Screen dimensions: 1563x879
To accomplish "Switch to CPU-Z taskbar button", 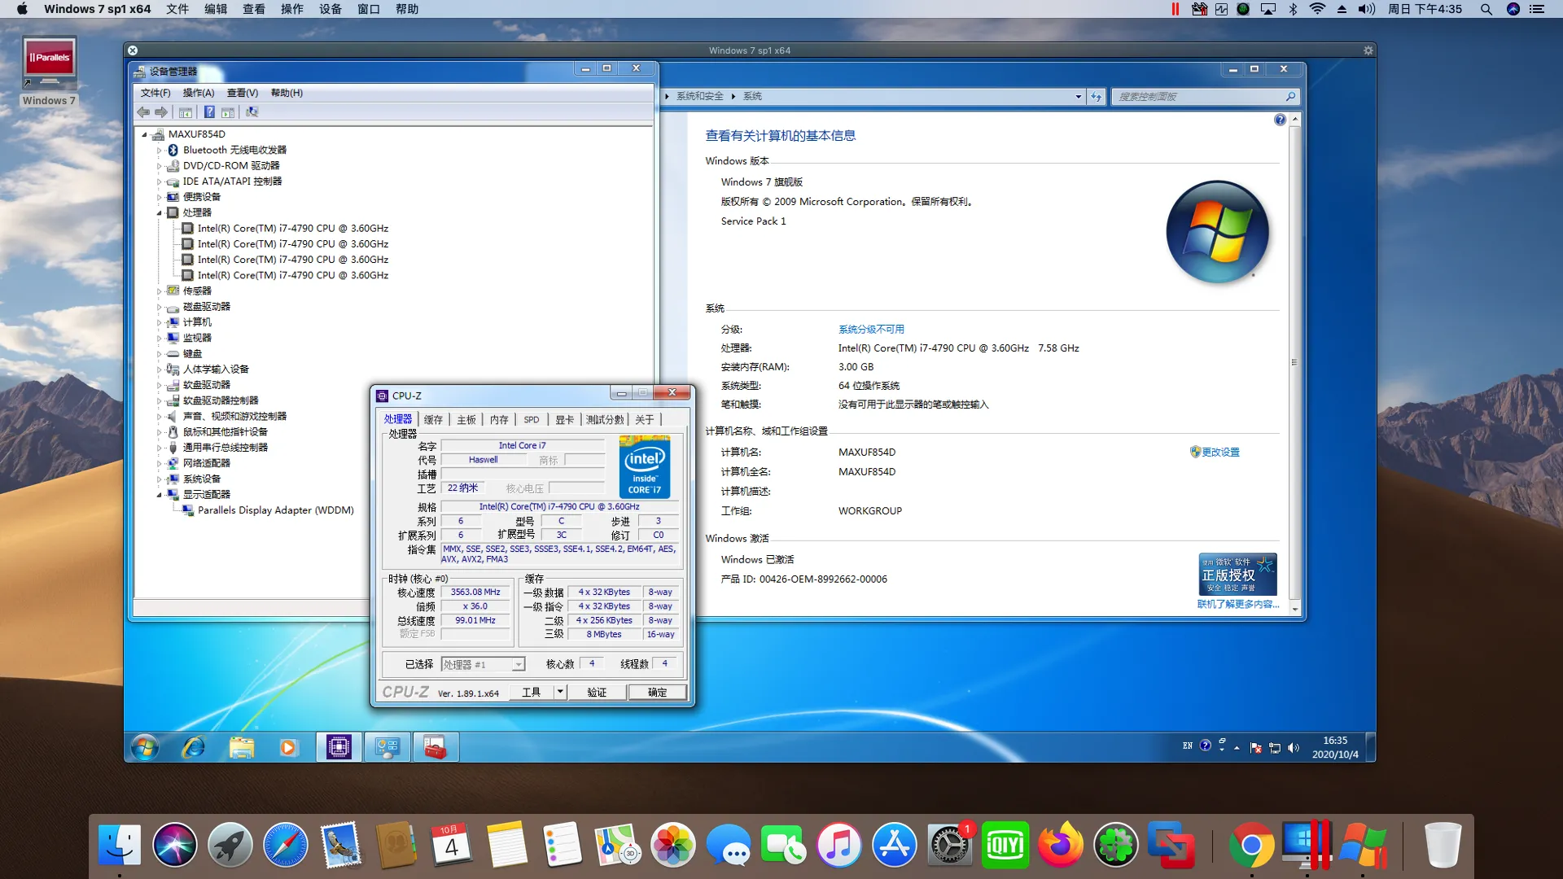I will (x=339, y=747).
